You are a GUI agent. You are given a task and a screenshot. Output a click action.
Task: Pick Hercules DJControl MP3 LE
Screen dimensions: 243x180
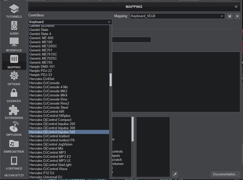point(69,161)
